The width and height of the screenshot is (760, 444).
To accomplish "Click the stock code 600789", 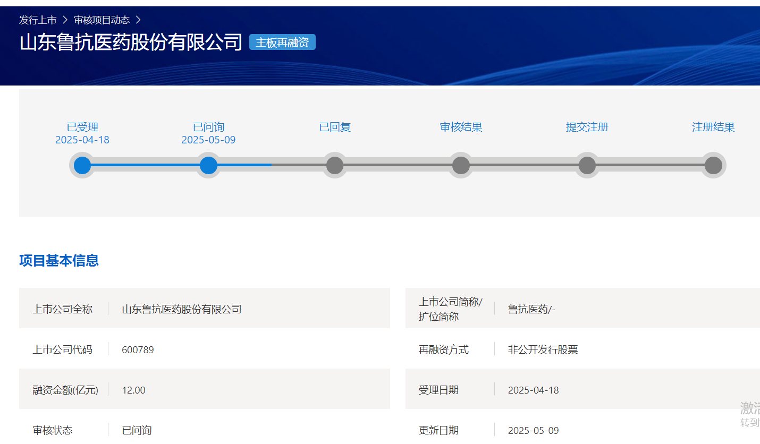I will pos(138,349).
